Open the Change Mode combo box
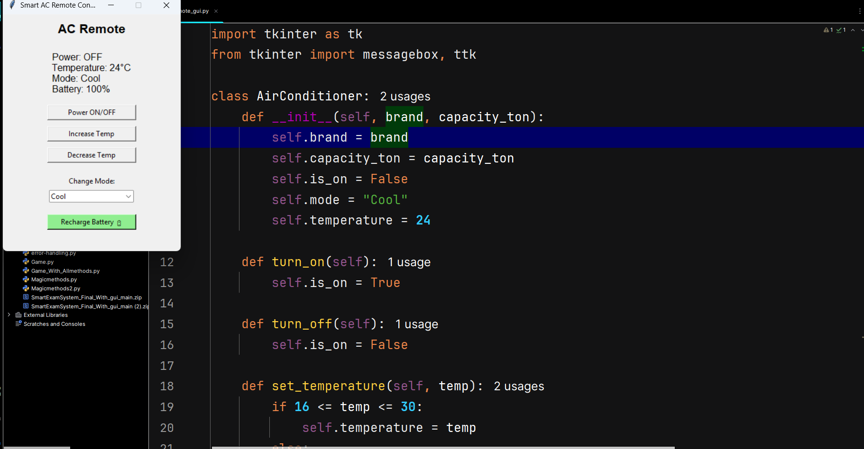The width and height of the screenshot is (864, 449). [92, 197]
